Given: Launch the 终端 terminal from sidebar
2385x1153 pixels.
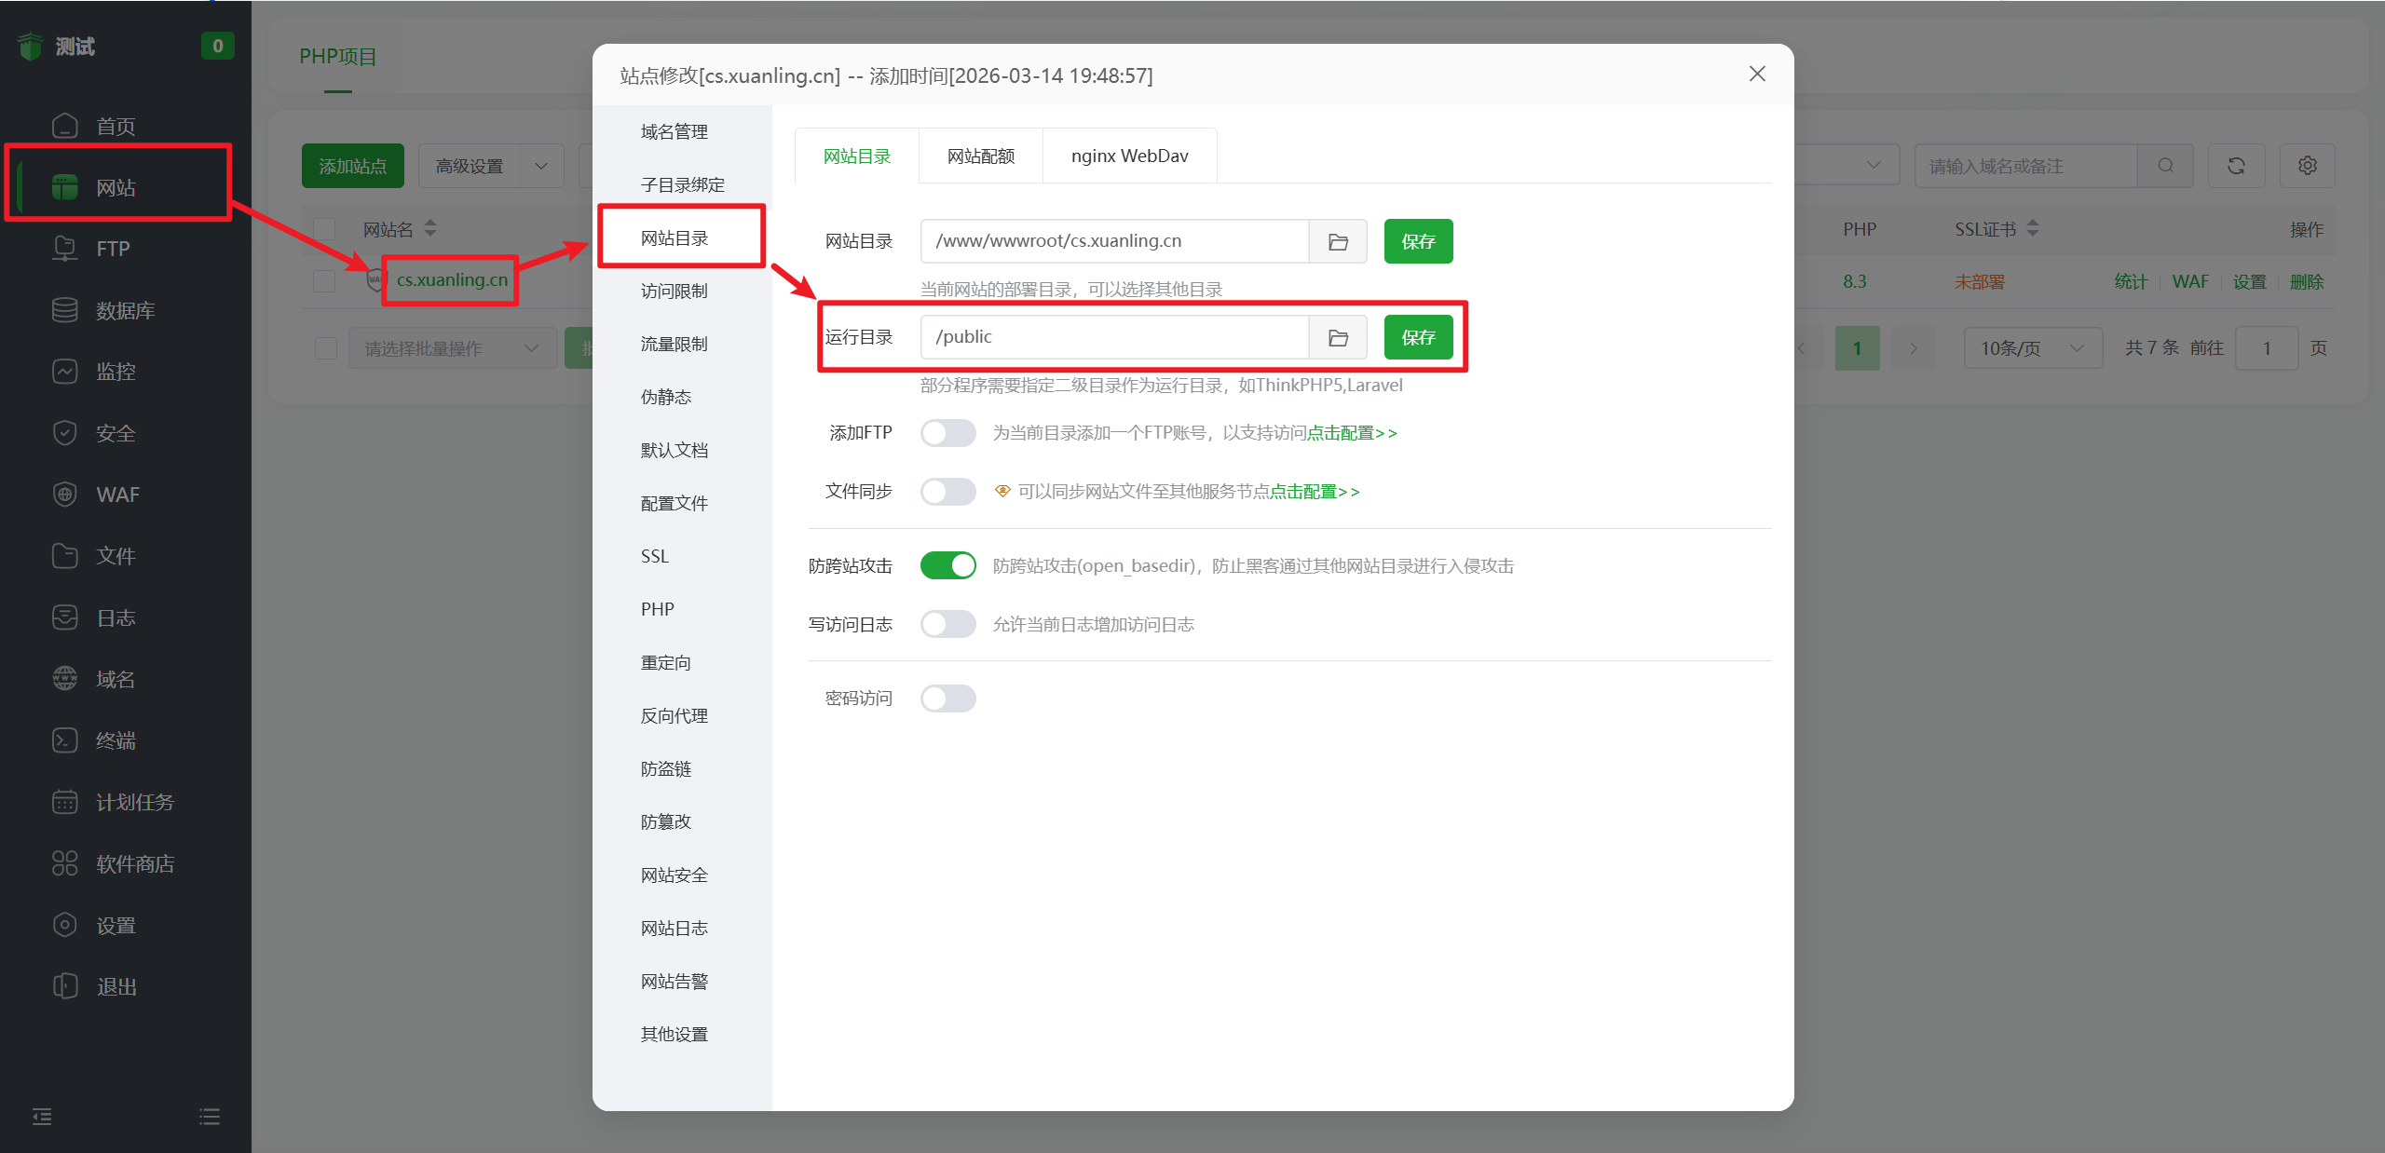Looking at the screenshot, I should coord(116,740).
